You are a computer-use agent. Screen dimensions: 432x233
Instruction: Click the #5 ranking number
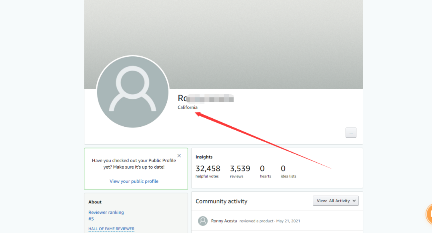[91, 219]
